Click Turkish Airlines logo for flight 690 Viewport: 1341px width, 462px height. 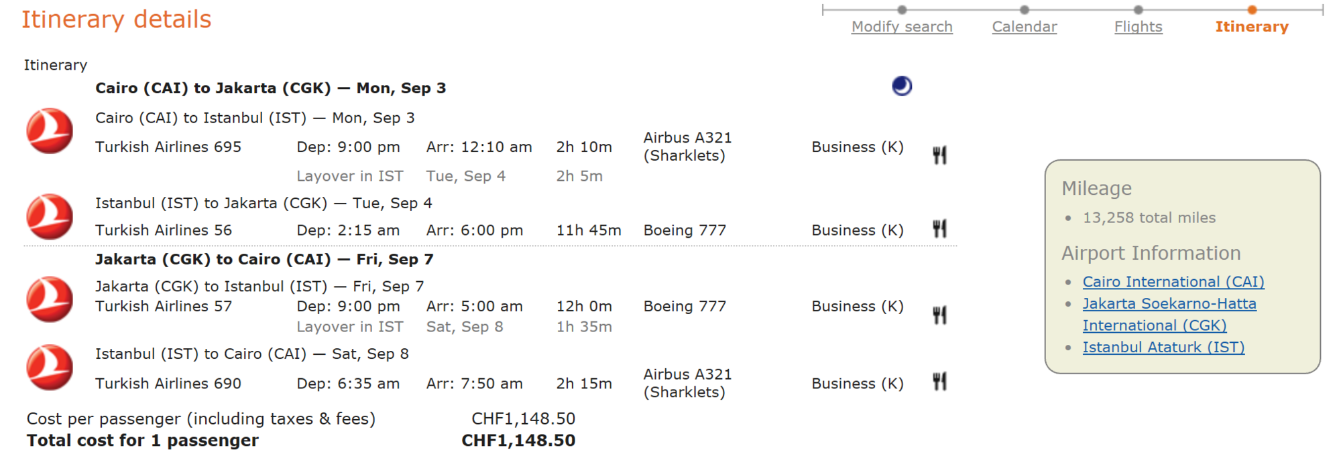tap(50, 368)
